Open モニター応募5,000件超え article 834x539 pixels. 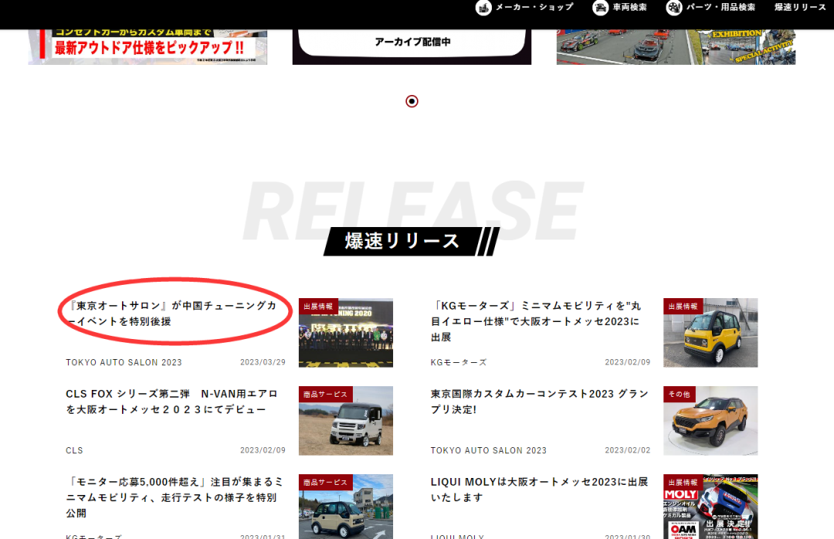[175, 497]
